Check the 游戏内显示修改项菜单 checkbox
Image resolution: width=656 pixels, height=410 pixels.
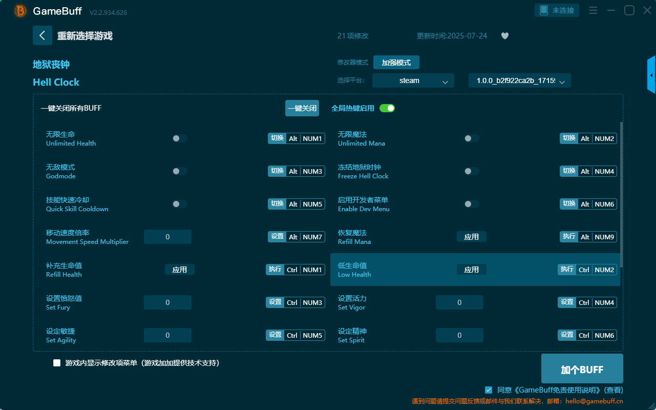pos(57,363)
